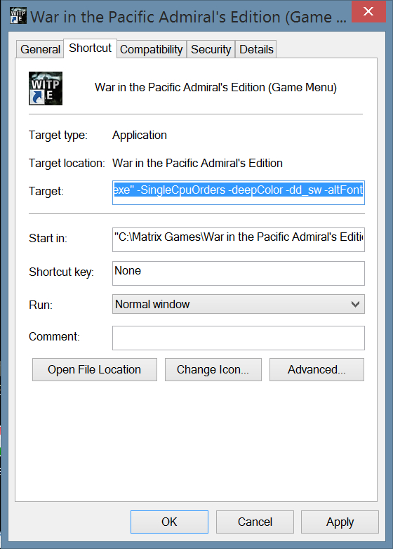This screenshot has width=393, height=549.
Task: Click the 'Run:' label
Action: coord(41,305)
